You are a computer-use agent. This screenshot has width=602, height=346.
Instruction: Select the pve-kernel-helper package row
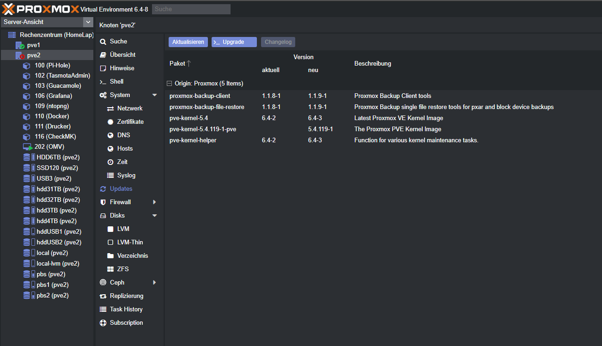(x=383, y=140)
